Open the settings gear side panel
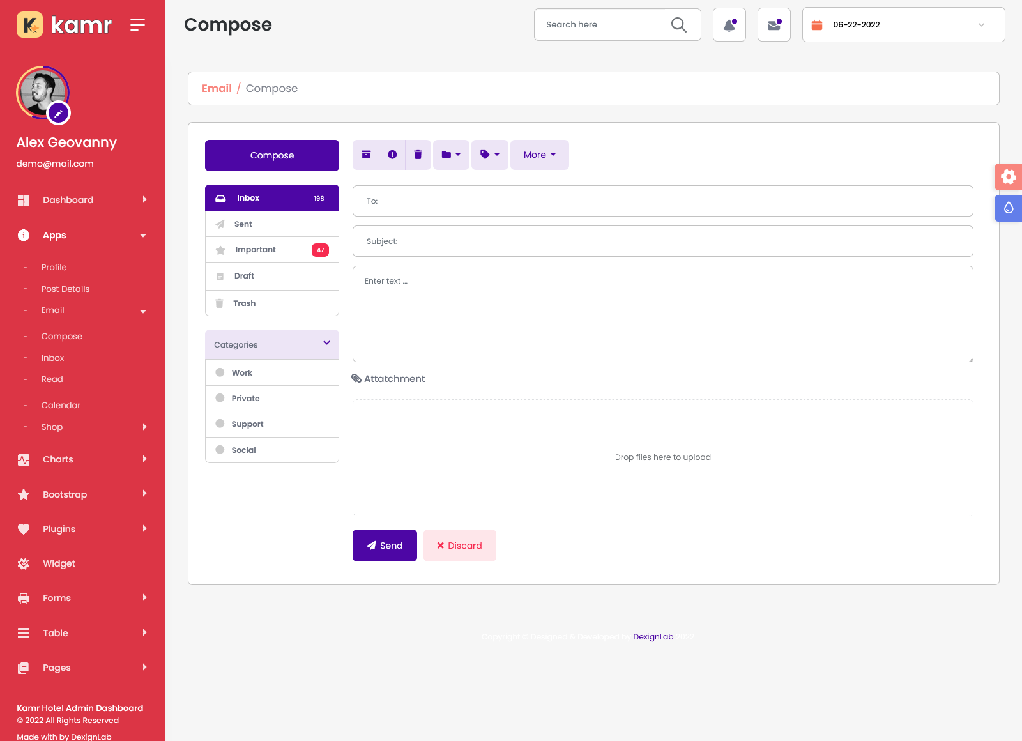The width and height of the screenshot is (1022, 741). [1009, 177]
